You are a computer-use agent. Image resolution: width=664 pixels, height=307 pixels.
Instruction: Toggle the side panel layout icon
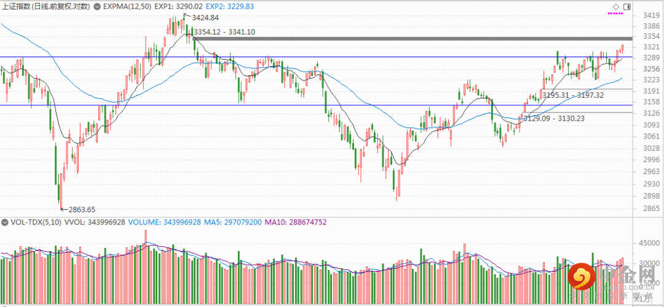[x=626, y=6]
